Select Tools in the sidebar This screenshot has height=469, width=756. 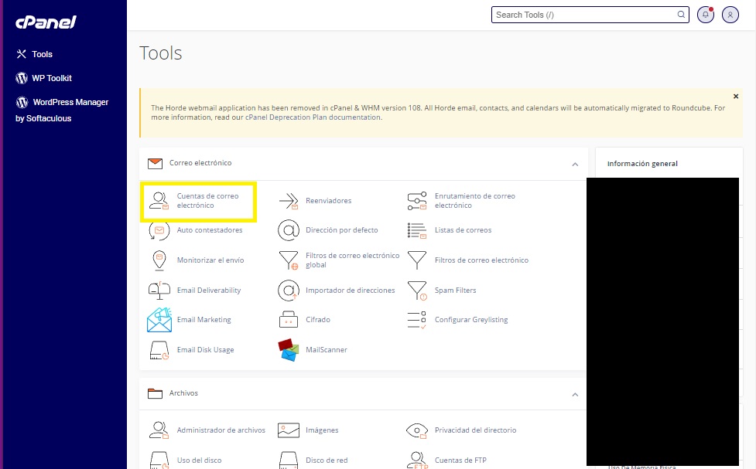point(42,54)
